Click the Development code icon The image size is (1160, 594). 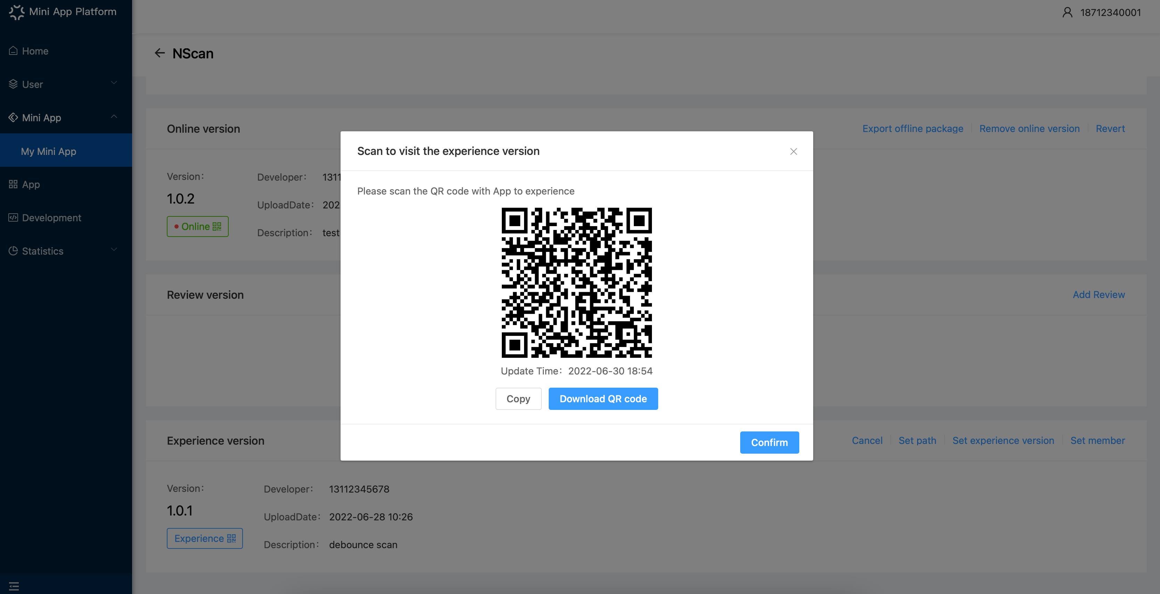[x=14, y=218]
